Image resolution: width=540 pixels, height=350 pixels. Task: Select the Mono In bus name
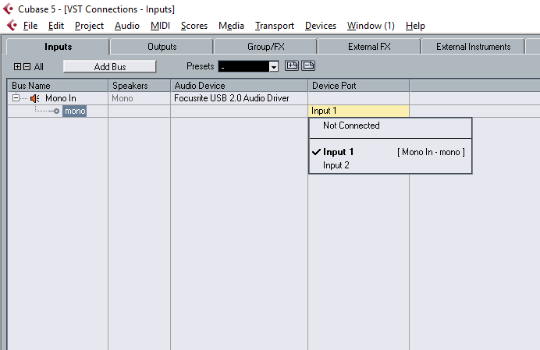(x=61, y=98)
